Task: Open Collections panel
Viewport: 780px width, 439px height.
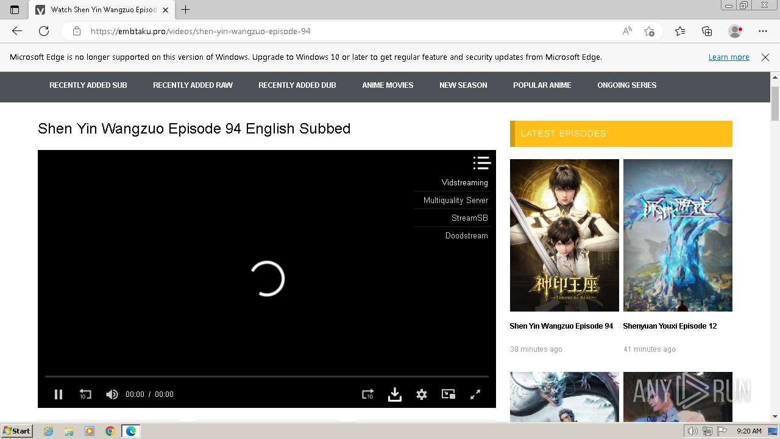Action: 707,31
